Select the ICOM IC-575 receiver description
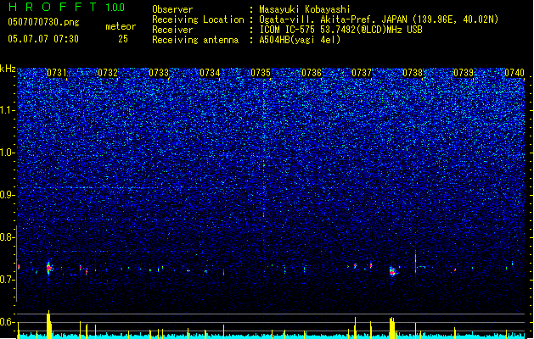The width and height of the screenshot is (534, 339). 341,30
